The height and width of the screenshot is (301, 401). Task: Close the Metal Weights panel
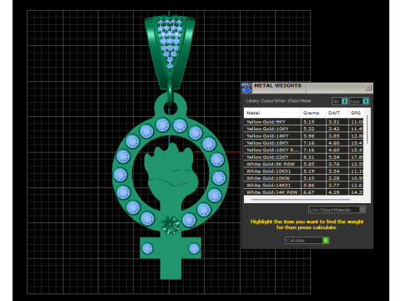tap(368, 88)
